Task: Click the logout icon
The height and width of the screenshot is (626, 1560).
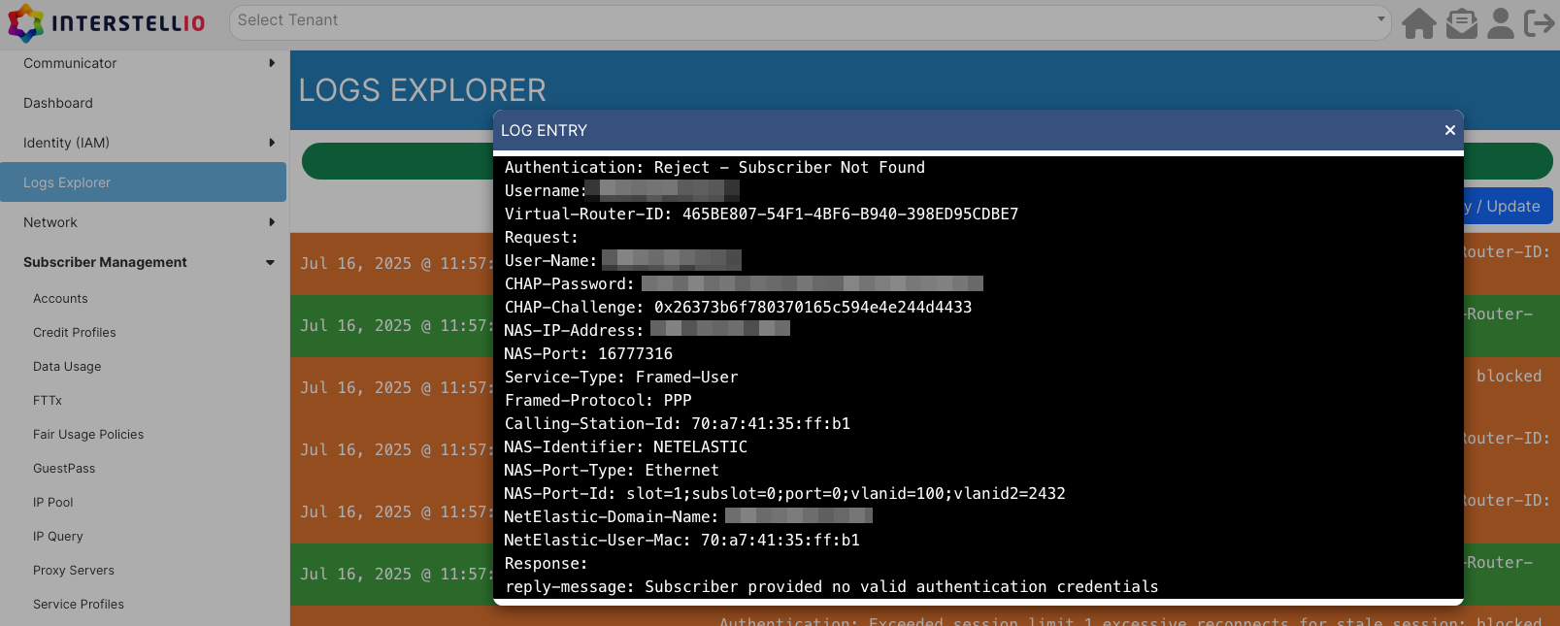Action: point(1540,22)
